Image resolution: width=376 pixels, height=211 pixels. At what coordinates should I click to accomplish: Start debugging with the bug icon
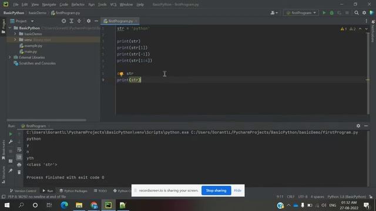tap(331, 13)
